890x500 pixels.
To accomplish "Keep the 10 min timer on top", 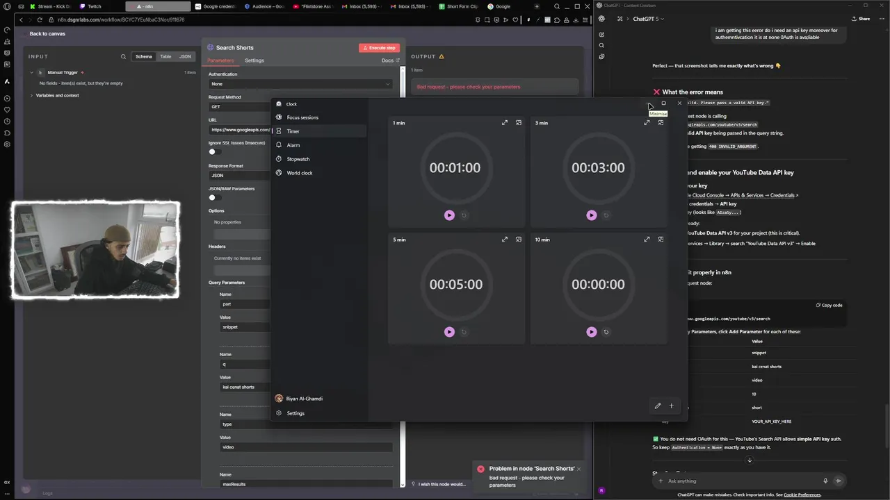I will (661, 240).
